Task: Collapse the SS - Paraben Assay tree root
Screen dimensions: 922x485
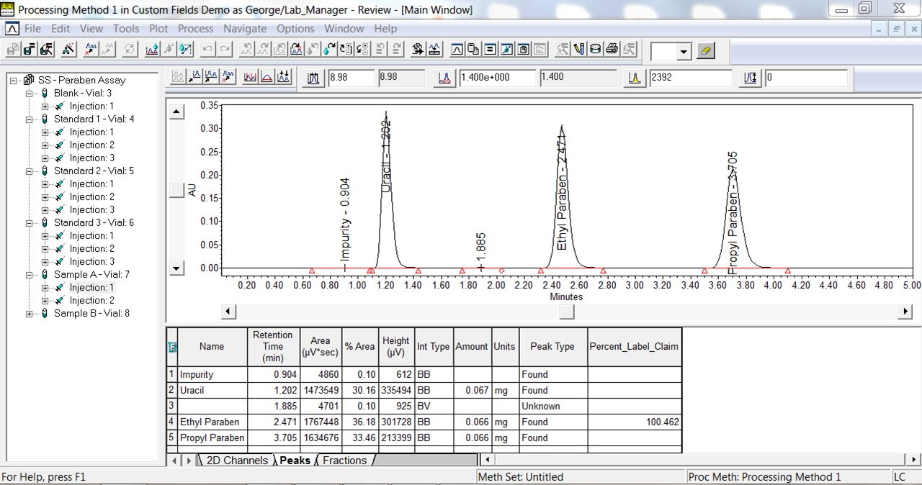Action: [x=13, y=81]
